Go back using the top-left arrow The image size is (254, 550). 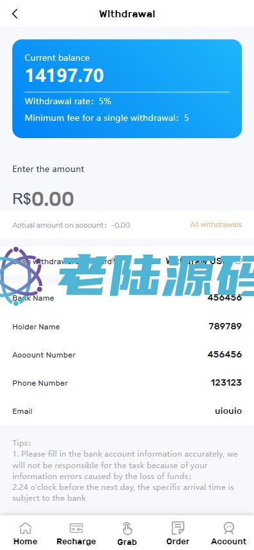tap(15, 14)
